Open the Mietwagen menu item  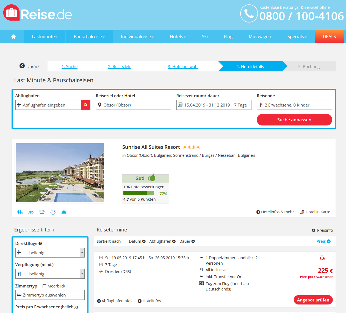tap(260, 37)
